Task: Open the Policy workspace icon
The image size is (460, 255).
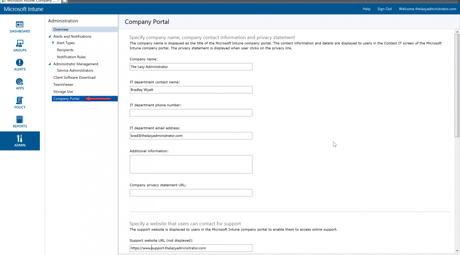Action: pos(19,103)
